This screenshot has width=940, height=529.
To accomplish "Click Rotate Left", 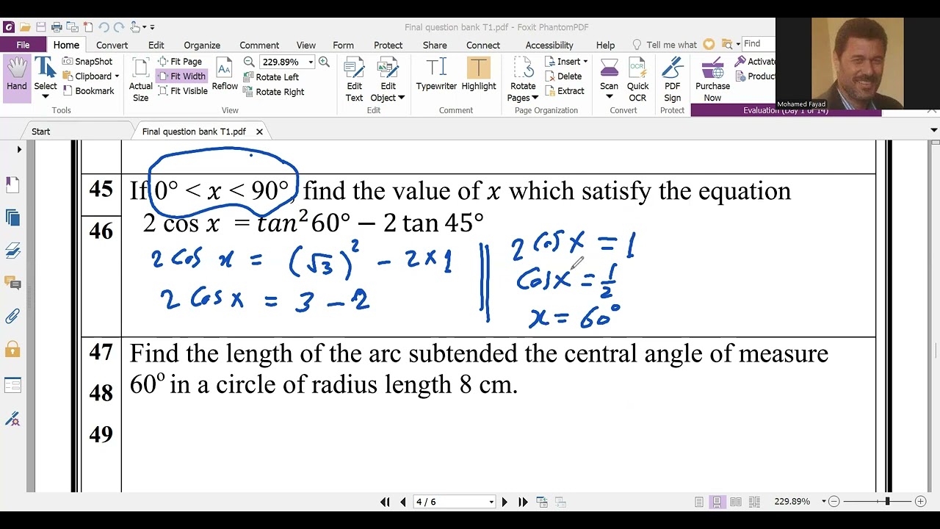I will pyautogui.click(x=270, y=77).
